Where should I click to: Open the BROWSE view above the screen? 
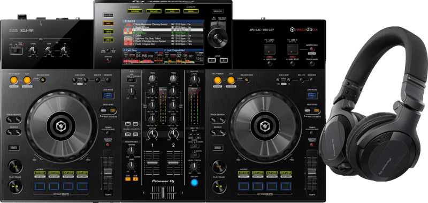(135, 11)
